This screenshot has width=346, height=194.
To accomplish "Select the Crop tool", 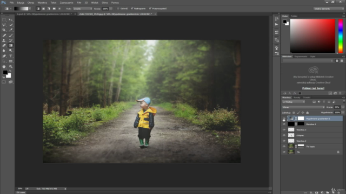I will [4, 30].
